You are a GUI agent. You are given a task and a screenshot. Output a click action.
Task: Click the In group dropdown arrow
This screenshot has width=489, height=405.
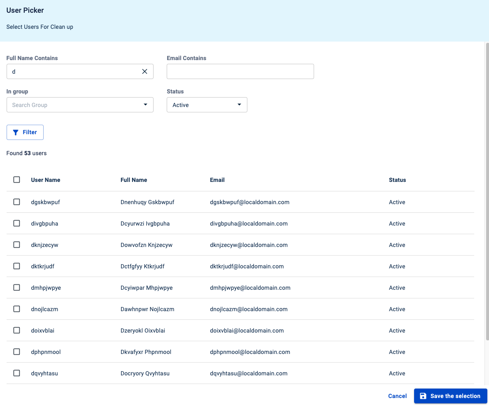145,105
